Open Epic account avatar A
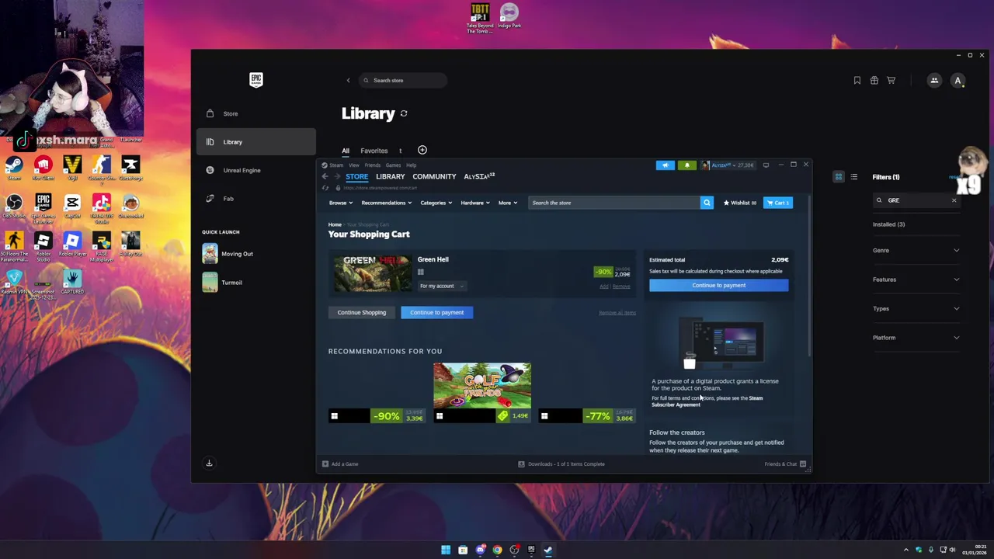This screenshot has height=559, width=994. tap(958, 81)
